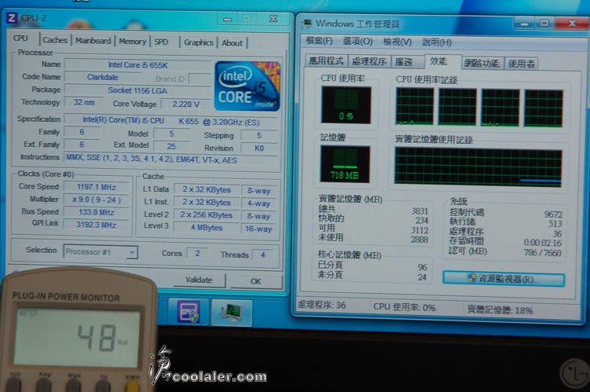Click the memory meter showing 718 MB
This screenshot has width=590, height=392.
coord(345,164)
